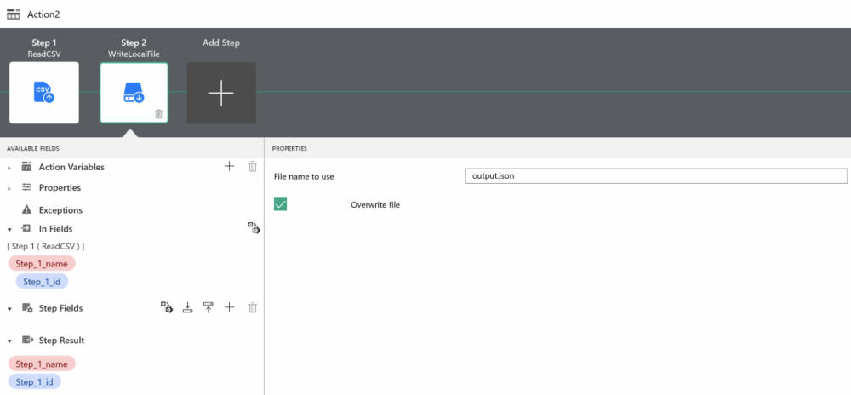Image resolution: width=851 pixels, height=395 pixels.
Task: Click the AVAILABLE FIELDS panel header
Action: coord(33,148)
